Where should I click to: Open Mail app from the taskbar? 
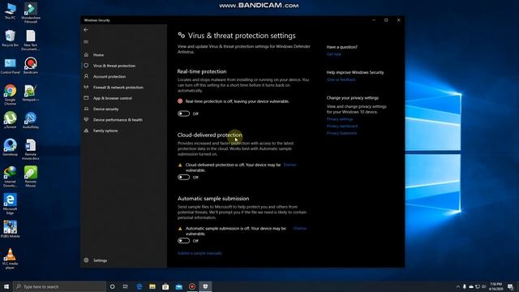point(178,286)
